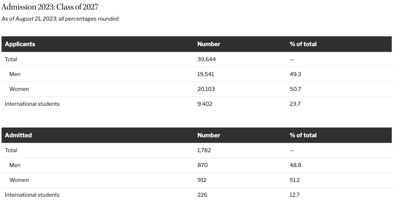
Task: Click applicant women percentage 50.7
Action: click(295, 89)
